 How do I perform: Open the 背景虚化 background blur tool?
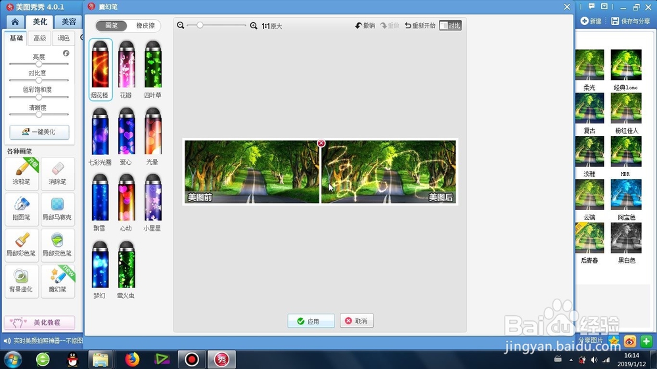(22, 281)
